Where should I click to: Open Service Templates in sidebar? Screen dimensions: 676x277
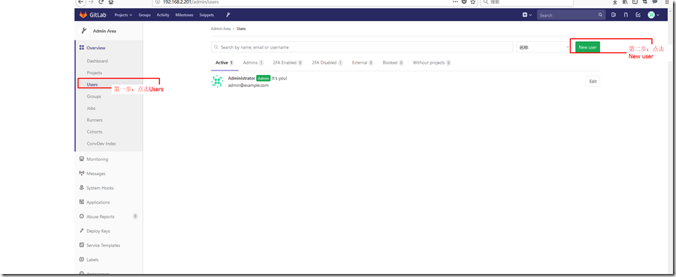pyautogui.click(x=100, y=246)
